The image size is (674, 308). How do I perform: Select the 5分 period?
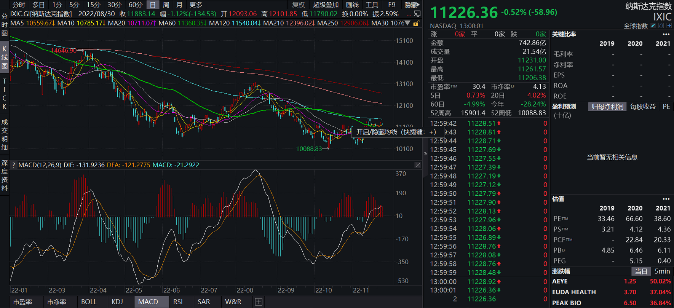pos(74,5)
